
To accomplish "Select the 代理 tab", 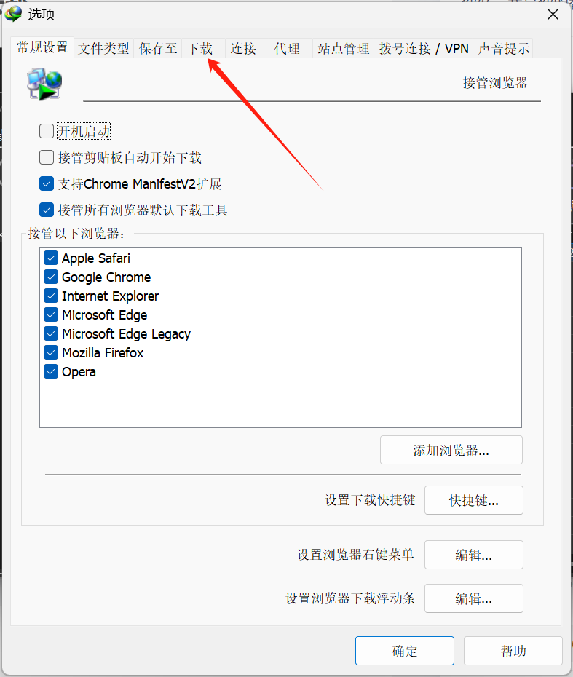I will (287, 48).
